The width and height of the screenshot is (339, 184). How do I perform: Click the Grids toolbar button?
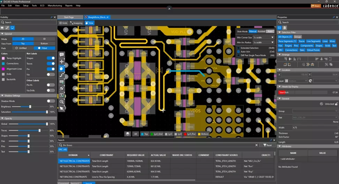[x=63, y=23]
